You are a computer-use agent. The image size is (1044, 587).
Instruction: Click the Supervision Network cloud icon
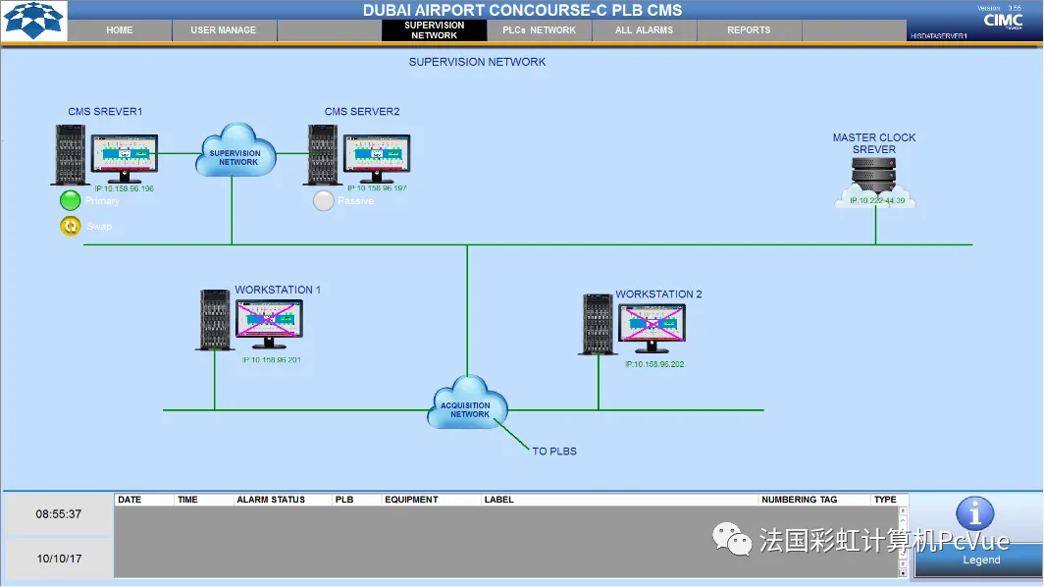coord(235,150)
